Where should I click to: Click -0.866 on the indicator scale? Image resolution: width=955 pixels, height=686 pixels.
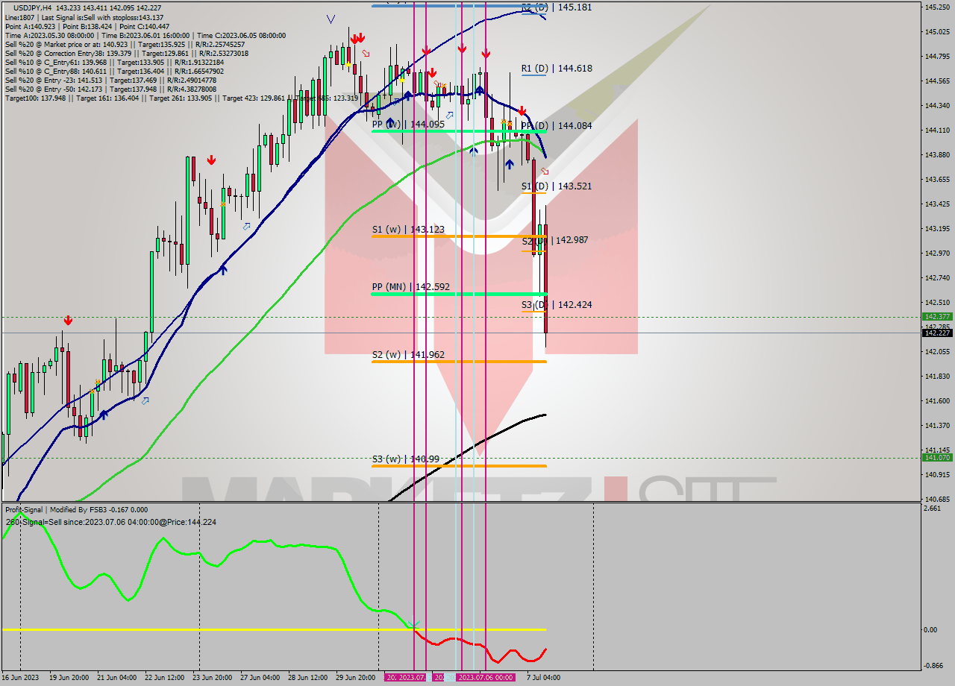click(x=933, y=665)
